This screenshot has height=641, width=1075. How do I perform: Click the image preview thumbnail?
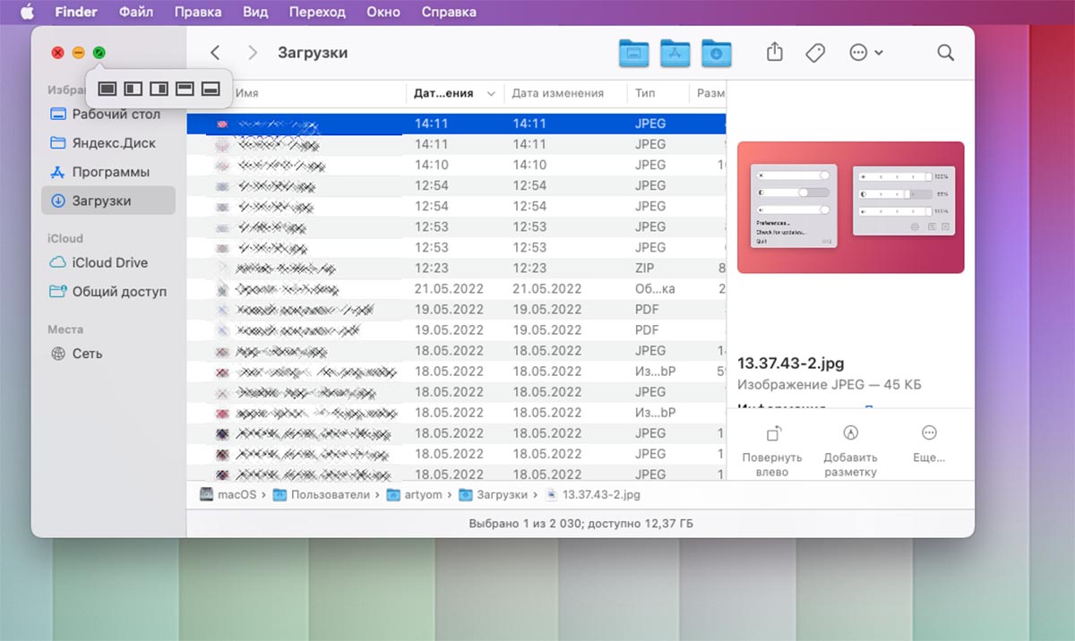click(x=850, y=207)
